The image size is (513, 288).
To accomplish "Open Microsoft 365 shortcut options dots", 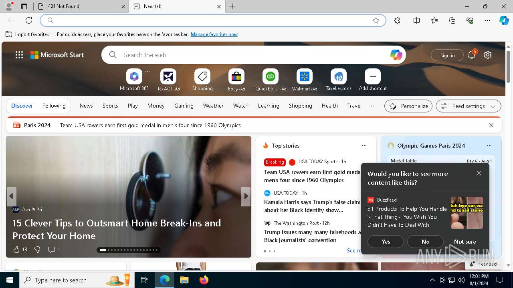I will (x=147, y=71).
